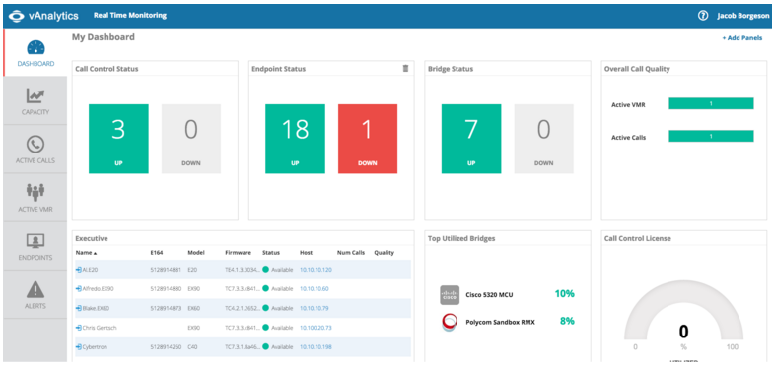This screenshot has width=774, height=367.
Task: Sort table by Status column header
Action: tap(271, 253)
